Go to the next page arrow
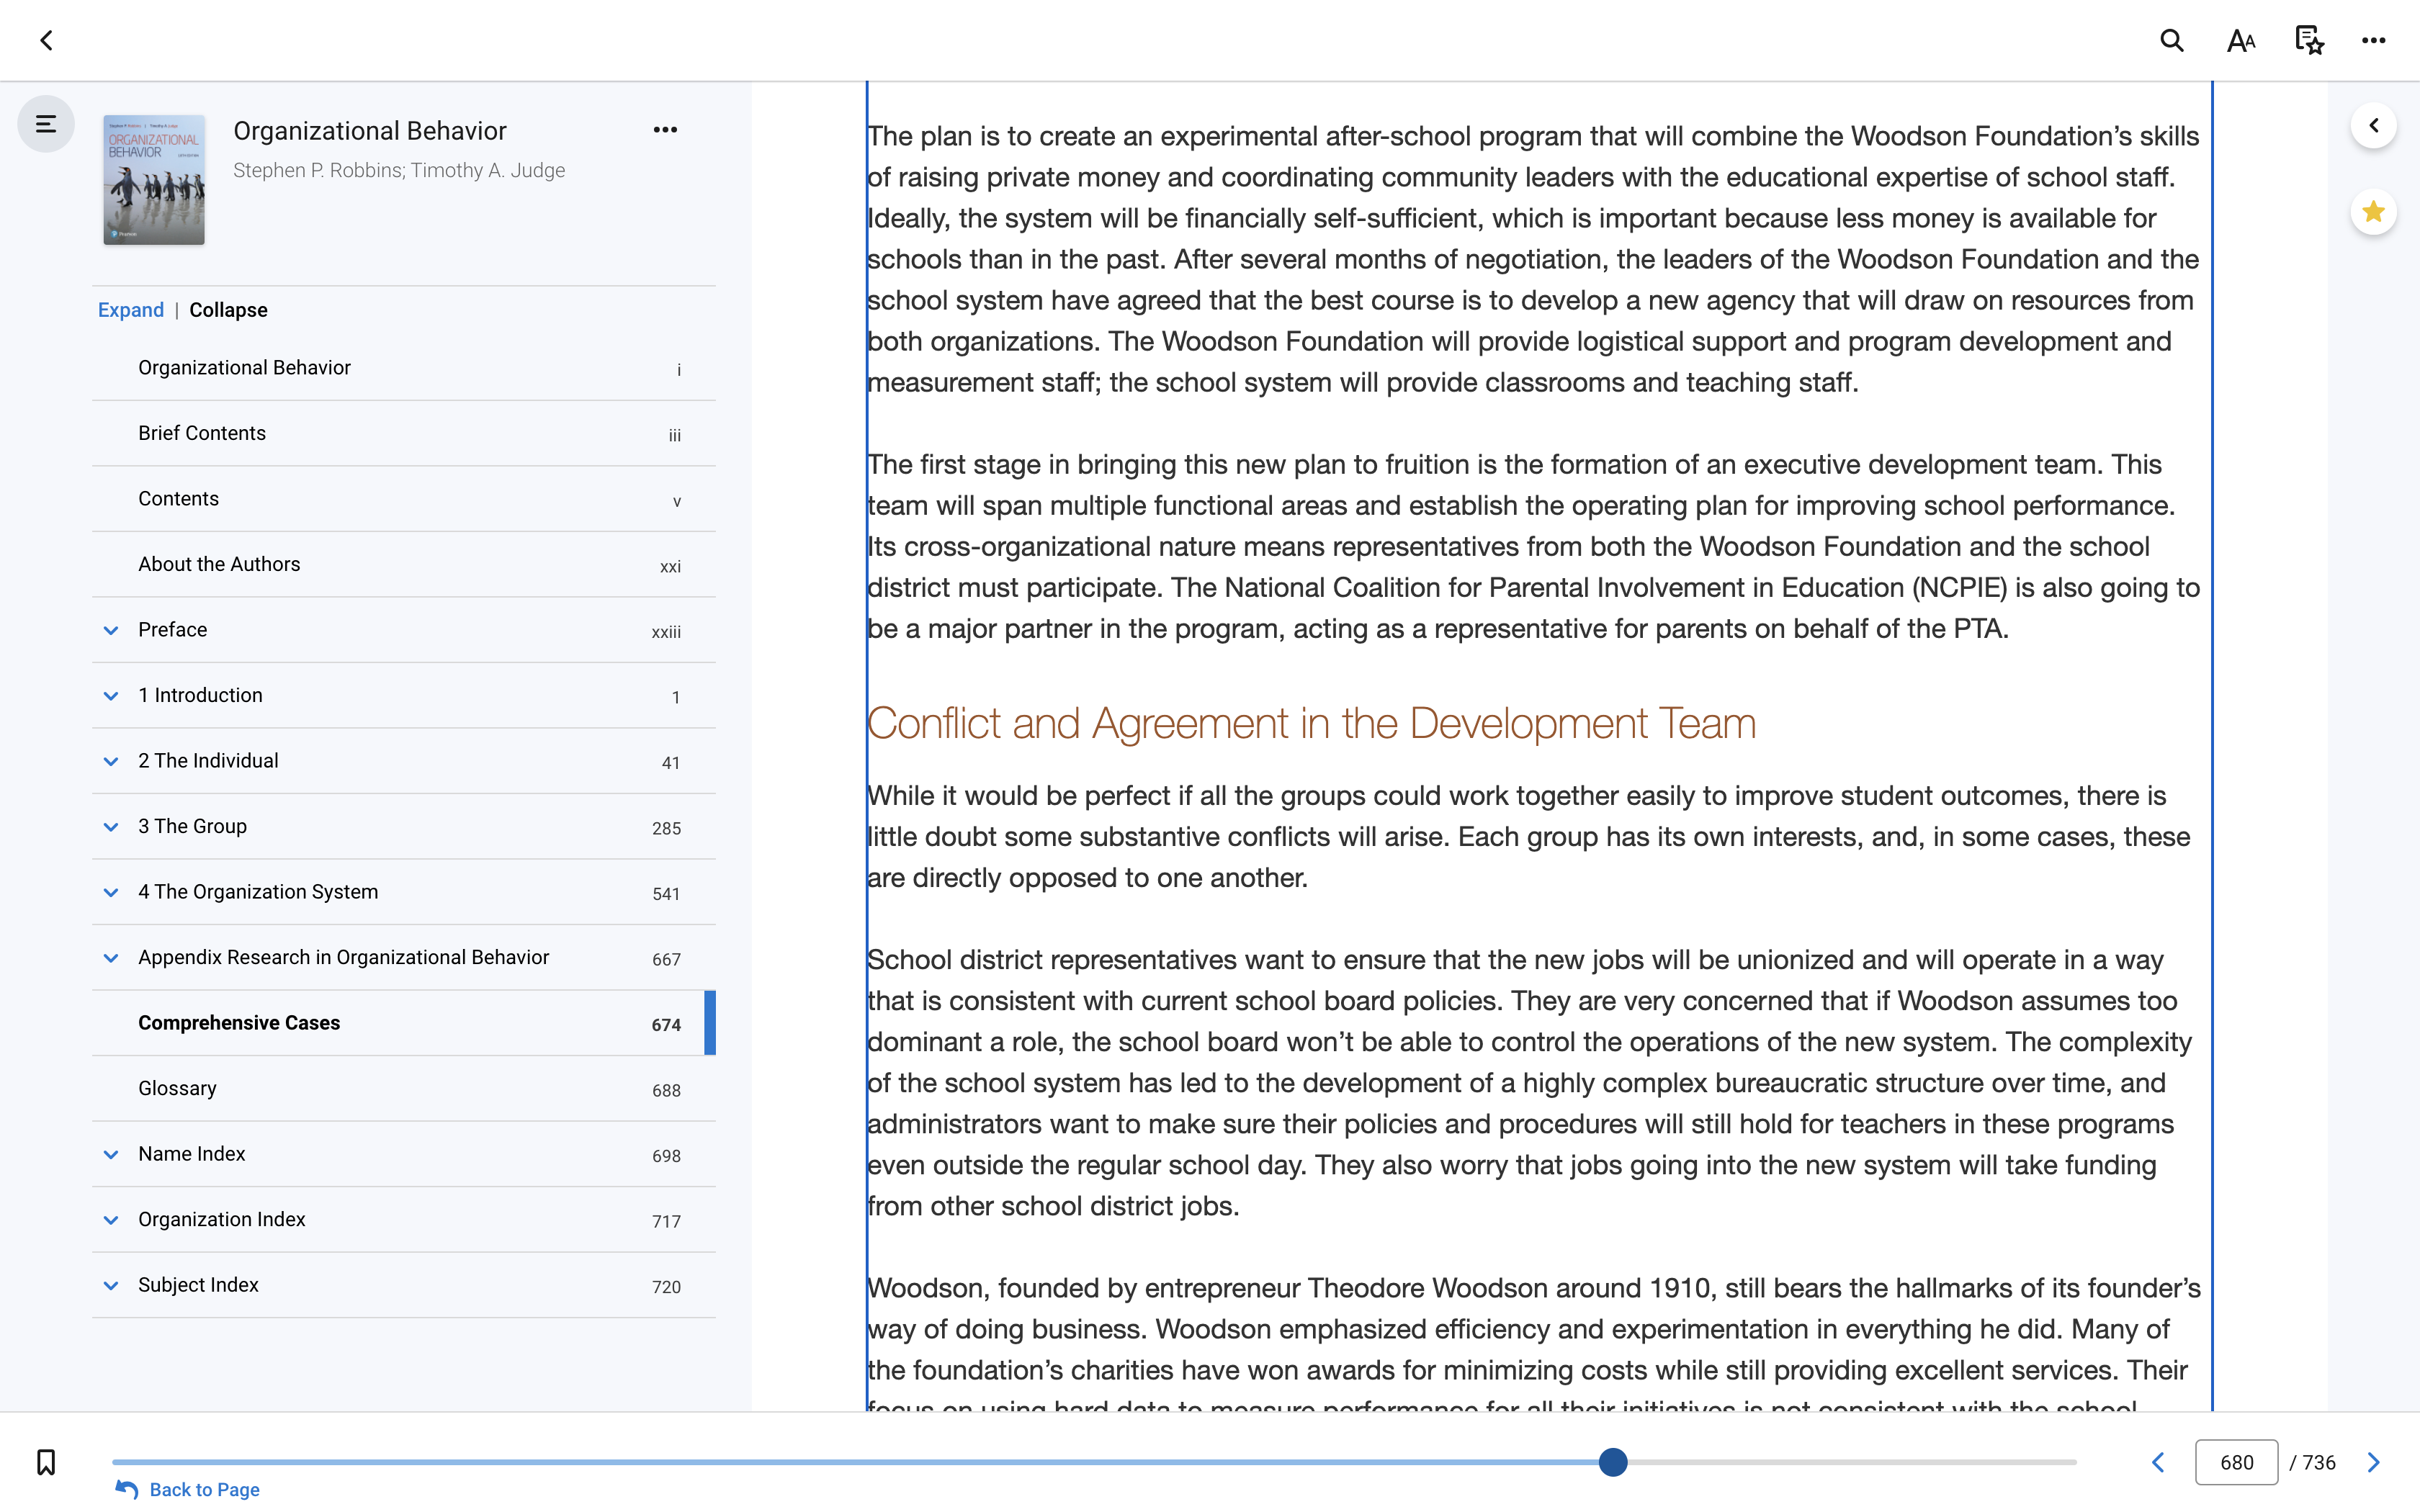Screen dimensions: 2420x1512 pos(2374,1462)
